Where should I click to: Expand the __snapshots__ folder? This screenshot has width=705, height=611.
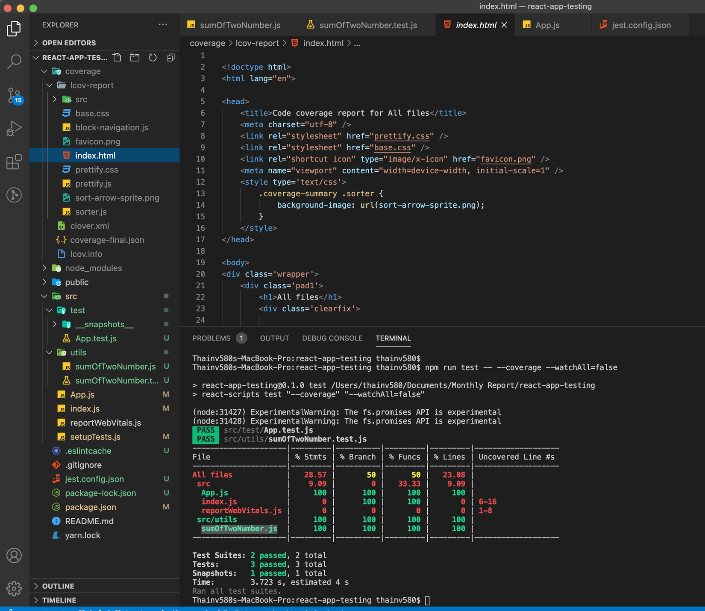[104, 324]
